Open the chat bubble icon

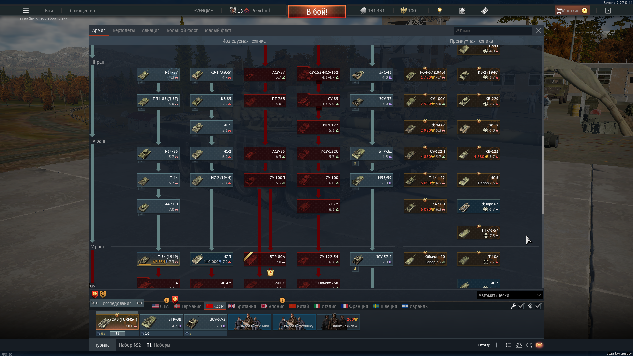tap(529, 345)
